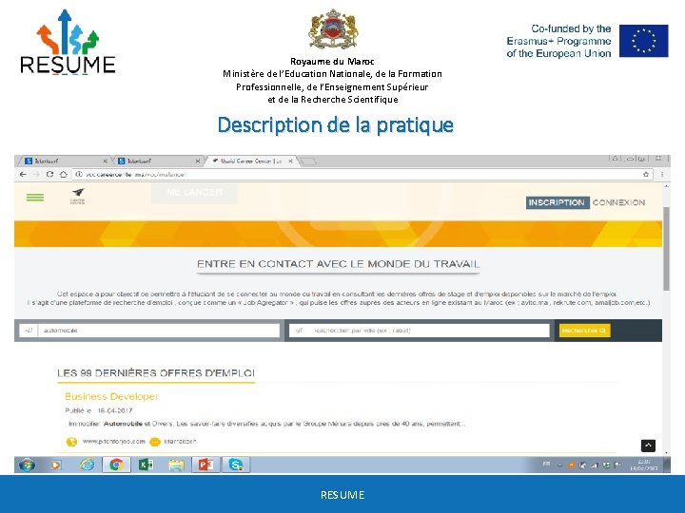Click the LES 99 DERNIÈRES OFFRES D'EMPLOI heading

[155, 373]
